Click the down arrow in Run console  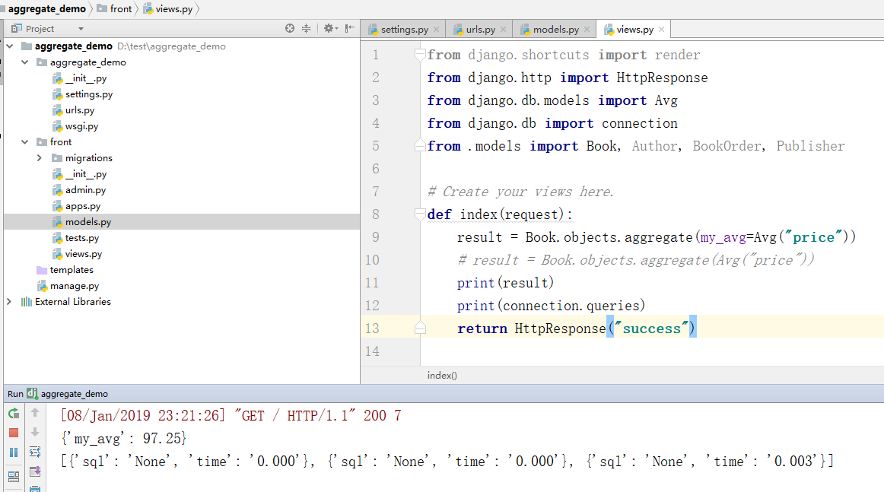(35, 432)
